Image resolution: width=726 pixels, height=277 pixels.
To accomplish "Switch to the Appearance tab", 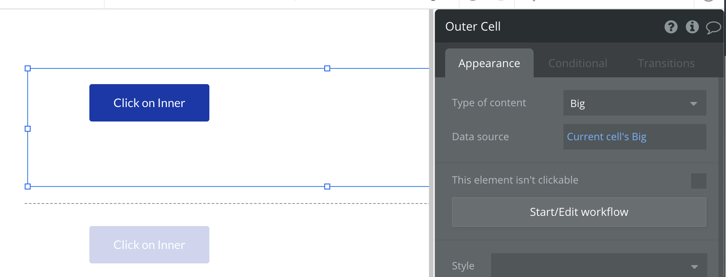I will (x=489, y=63).
